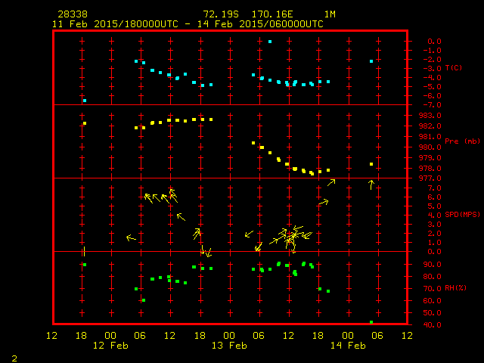Click the 7.0 wind speed tick value

tap(434, 188)
